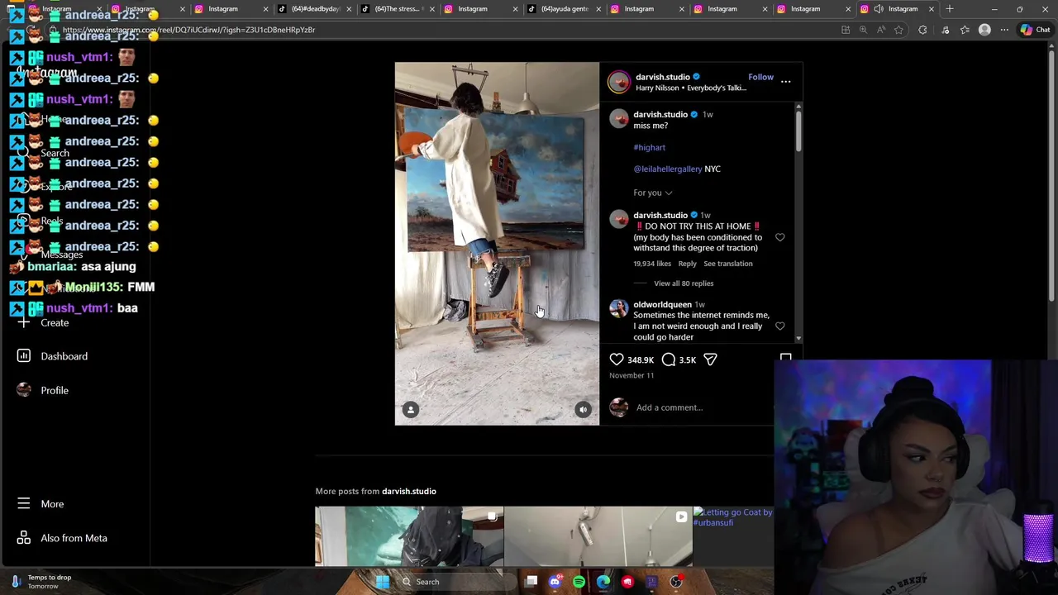Open the Copilot Chat button in Edge

[1035, 30]
